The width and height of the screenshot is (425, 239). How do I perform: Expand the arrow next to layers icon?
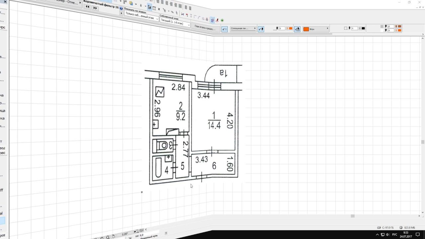[136, 4]
